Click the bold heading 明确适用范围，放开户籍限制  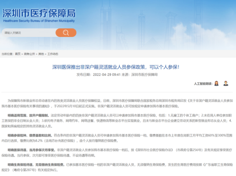coord(29,116)
